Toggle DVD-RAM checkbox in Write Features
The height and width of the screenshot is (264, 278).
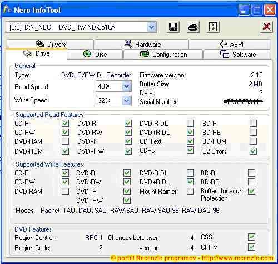click(x=65, y=191)
